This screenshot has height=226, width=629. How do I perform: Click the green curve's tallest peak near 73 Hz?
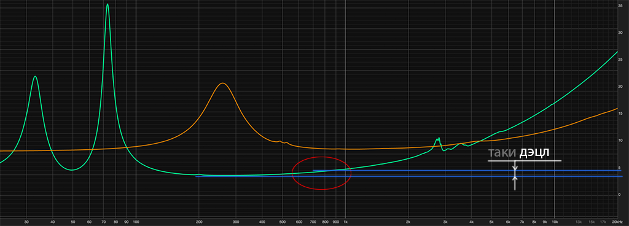coord(107,4)
